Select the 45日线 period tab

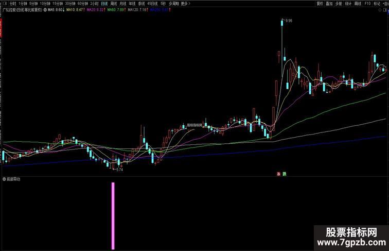tap(152, 4)
